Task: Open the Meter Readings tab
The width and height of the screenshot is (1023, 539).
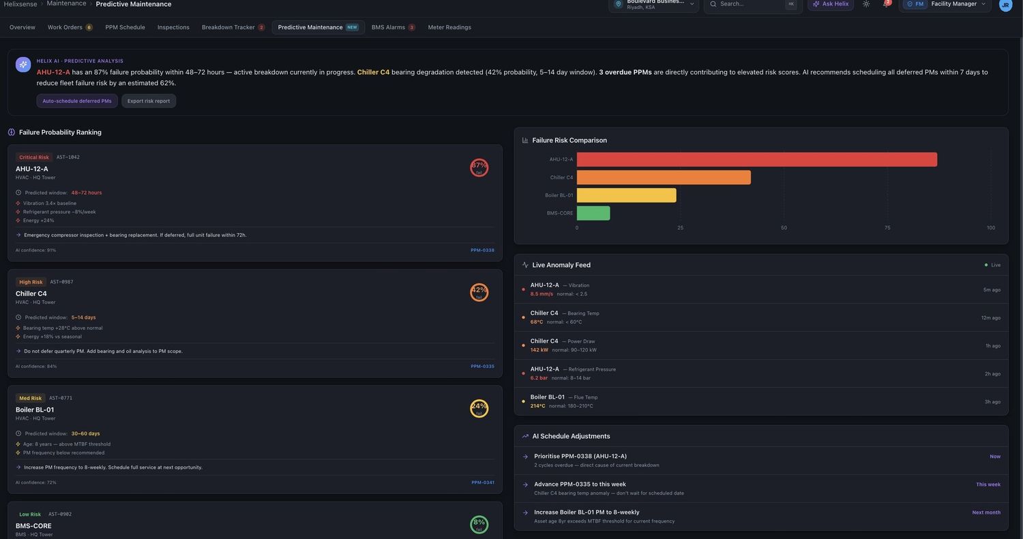Action: point(449,27)
